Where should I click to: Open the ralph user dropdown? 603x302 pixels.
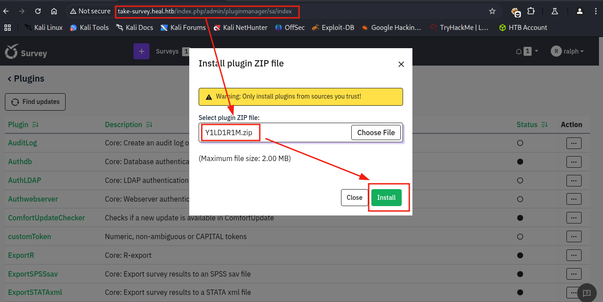(x=567, y=52)
